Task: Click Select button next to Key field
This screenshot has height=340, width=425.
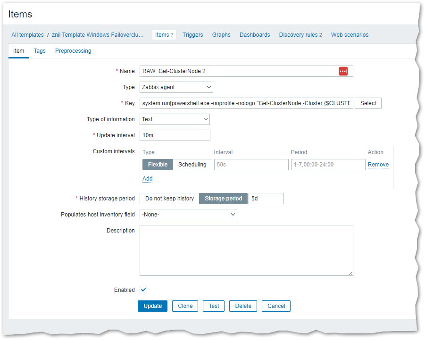Action: point(368,103)
